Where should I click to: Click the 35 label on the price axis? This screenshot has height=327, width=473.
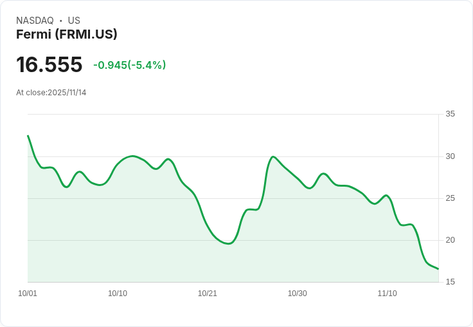coord(450,114)
